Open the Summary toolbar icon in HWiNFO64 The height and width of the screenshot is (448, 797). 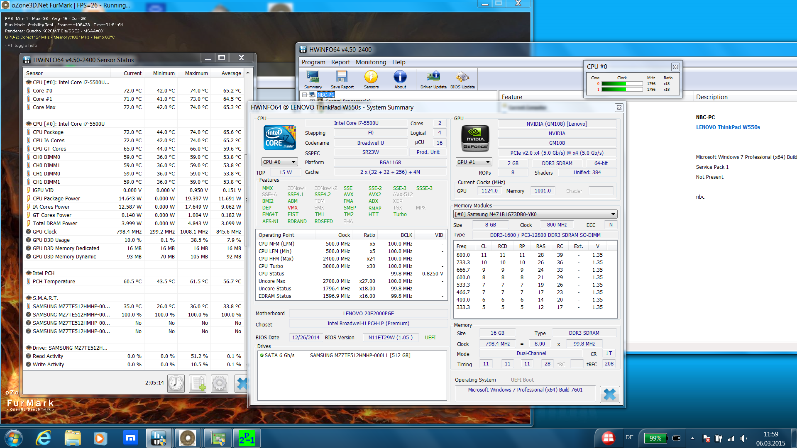click(313, 80)
